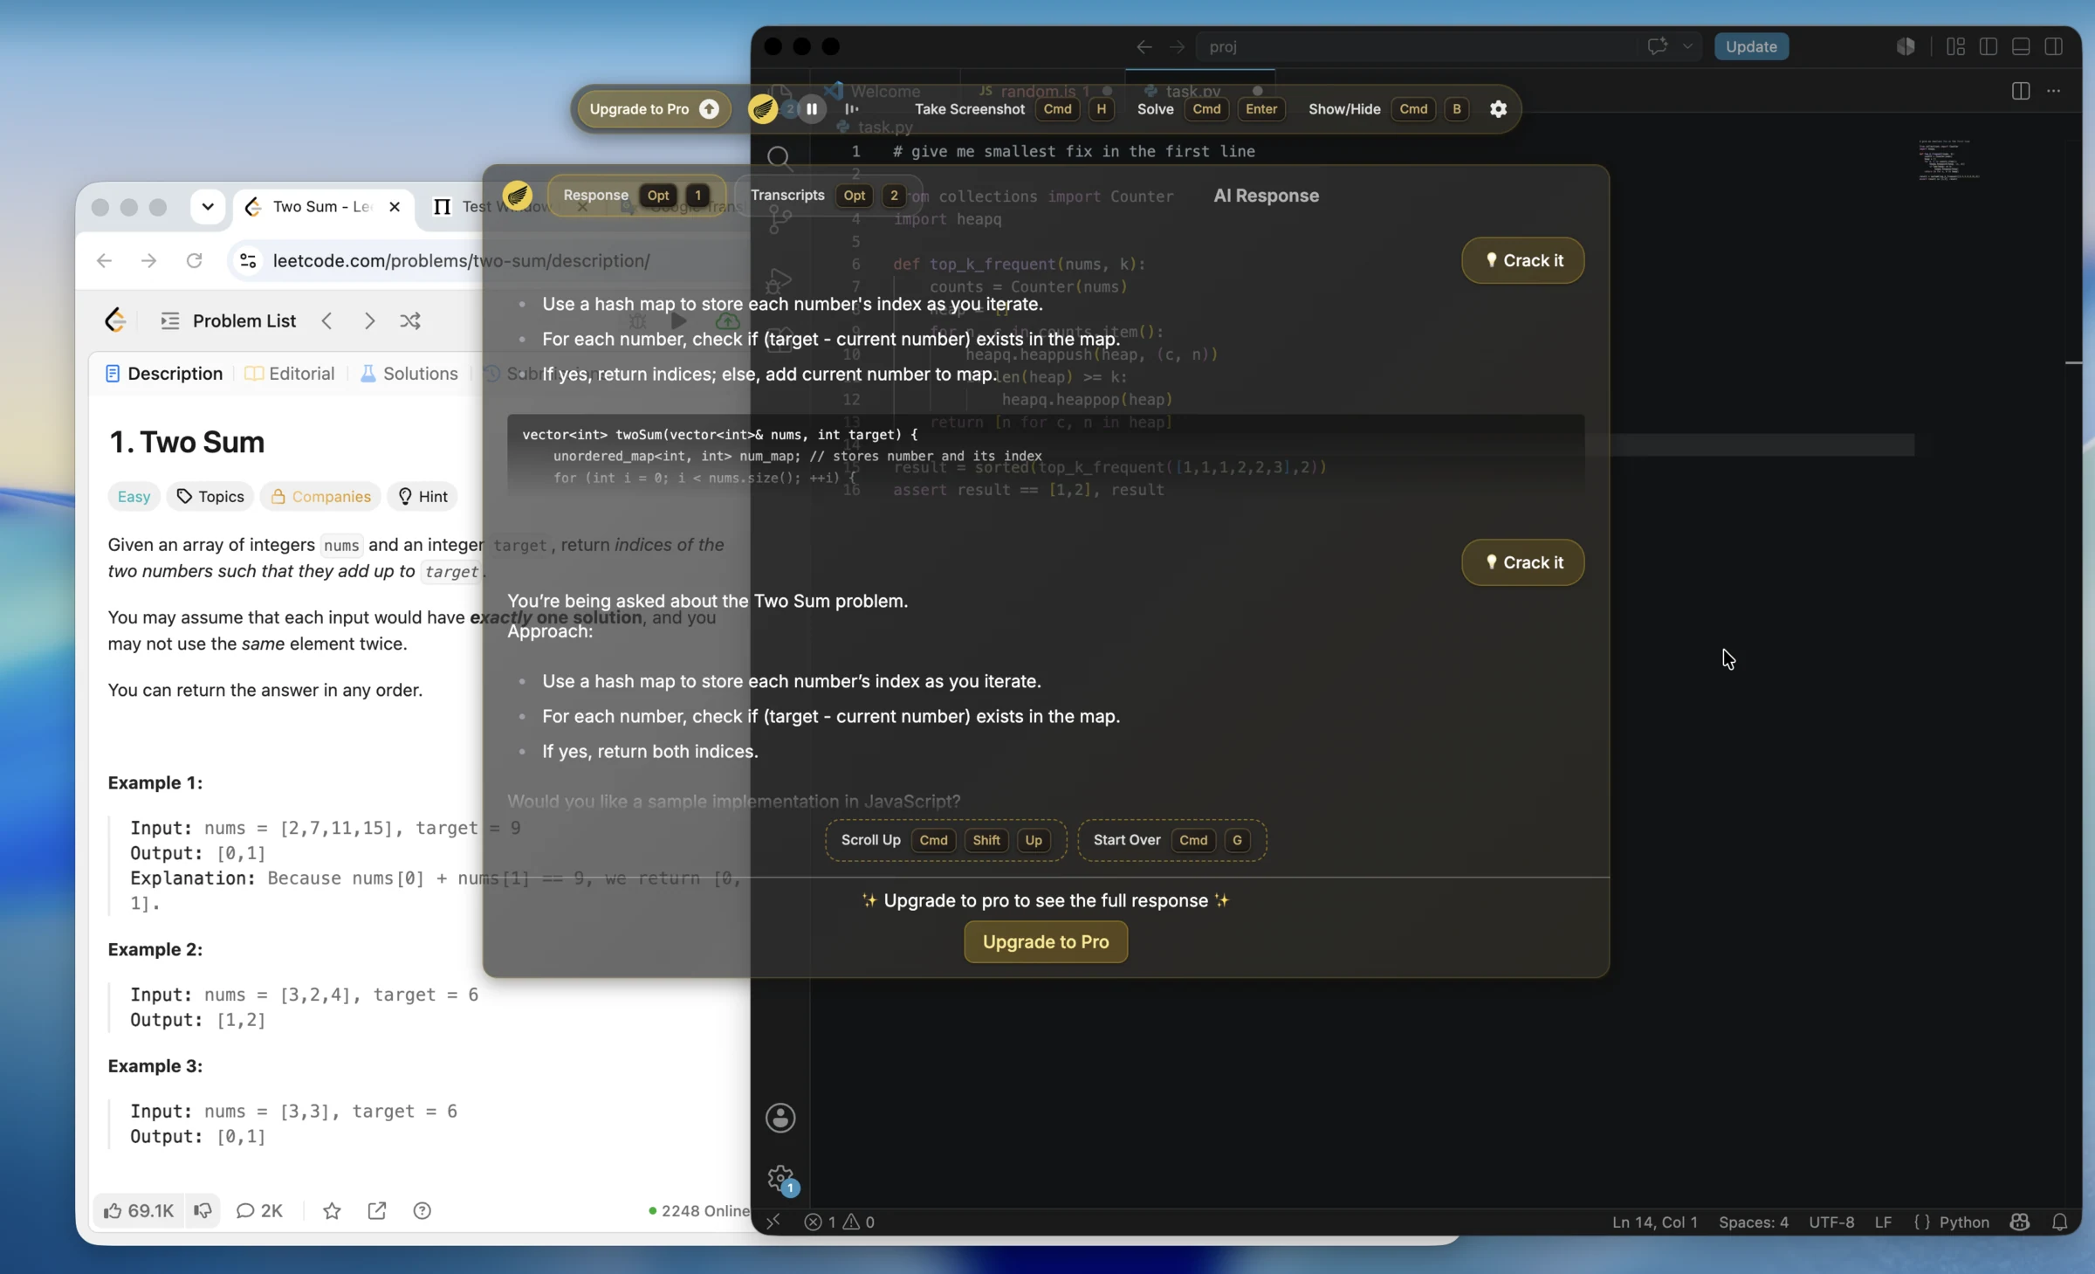
Task: Click UTF-8 encoding in the status bar
Action: coord(1831,1222)
